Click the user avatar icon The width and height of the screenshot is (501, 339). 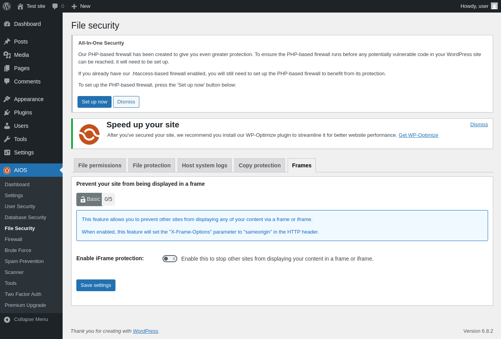tap(494, 6)
